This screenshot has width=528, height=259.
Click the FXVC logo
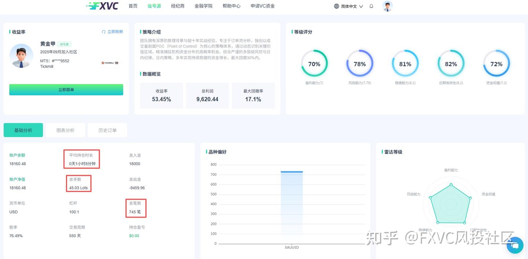102,6
